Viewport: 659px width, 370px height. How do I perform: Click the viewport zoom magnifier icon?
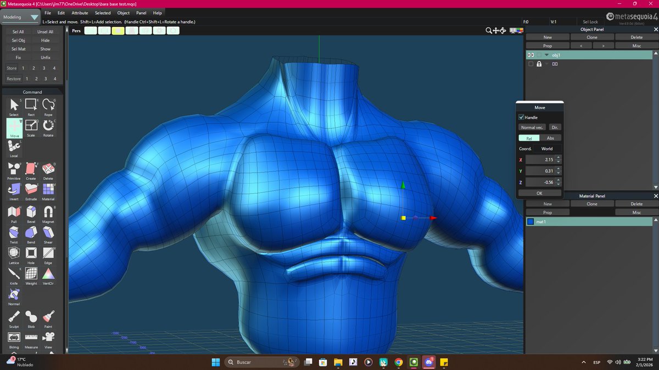489,31
